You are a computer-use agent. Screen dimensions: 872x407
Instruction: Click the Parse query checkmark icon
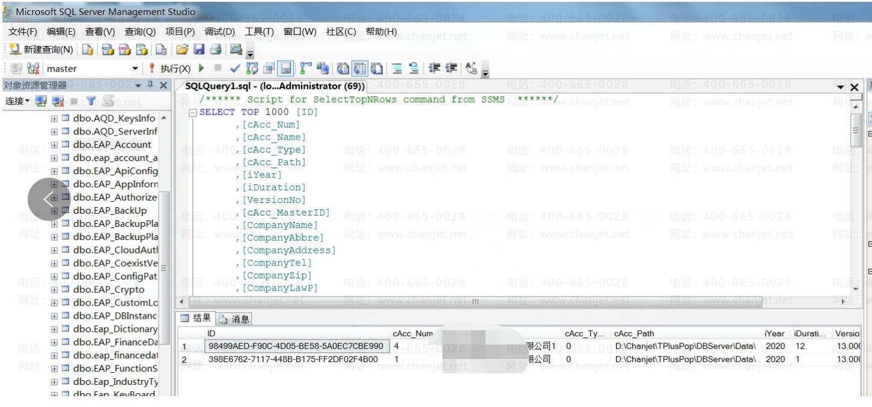[x=236, y=68]
